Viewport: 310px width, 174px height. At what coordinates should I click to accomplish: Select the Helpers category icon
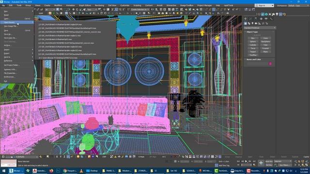pyautogui.click(x=260, y=24)
